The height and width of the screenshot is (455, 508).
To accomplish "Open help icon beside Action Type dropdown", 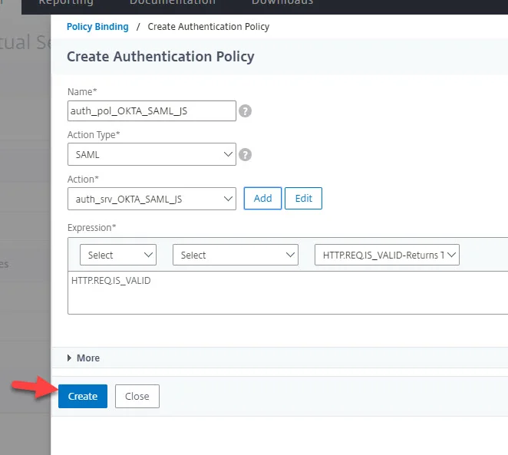I will [x=245, y=155].
